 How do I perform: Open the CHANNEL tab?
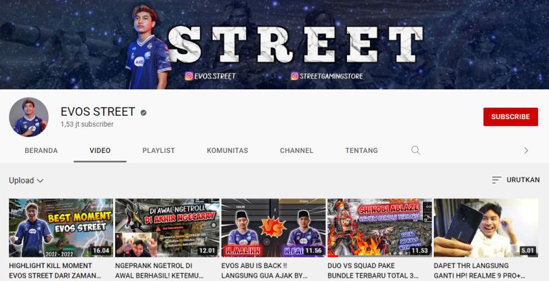click(297, 150)
